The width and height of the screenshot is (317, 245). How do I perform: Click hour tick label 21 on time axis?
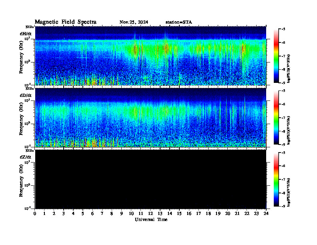(237, 214)
